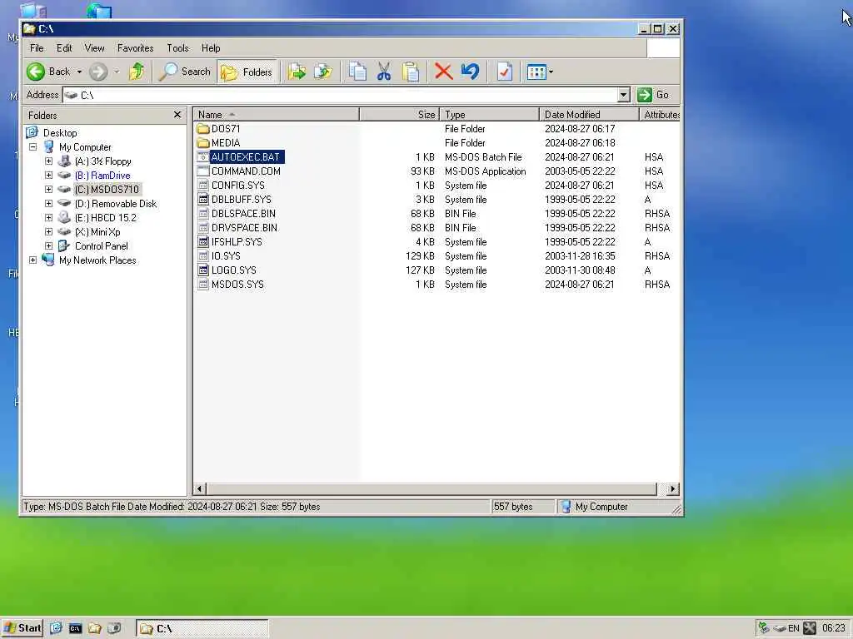Open the Forward history dropdown arrow

pos(117,72)
